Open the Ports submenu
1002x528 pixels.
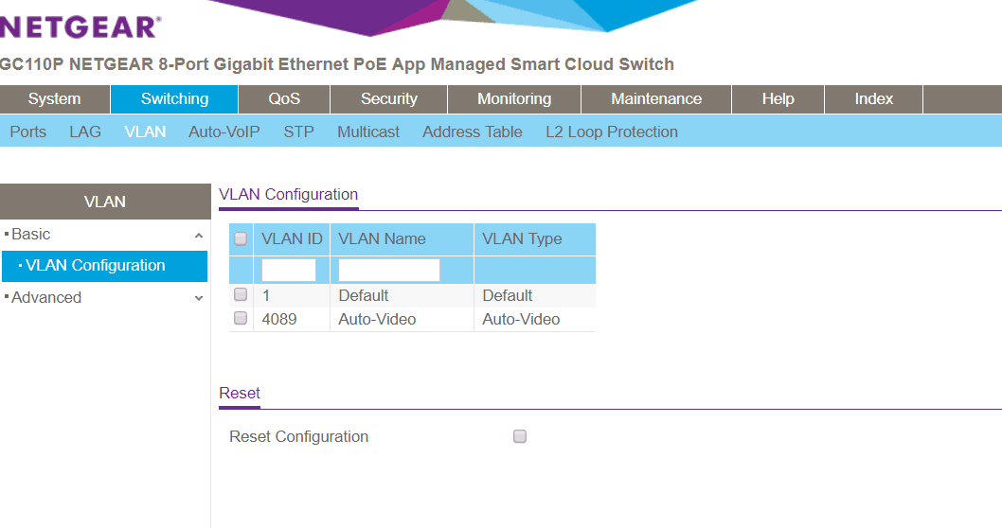point(27,132)
